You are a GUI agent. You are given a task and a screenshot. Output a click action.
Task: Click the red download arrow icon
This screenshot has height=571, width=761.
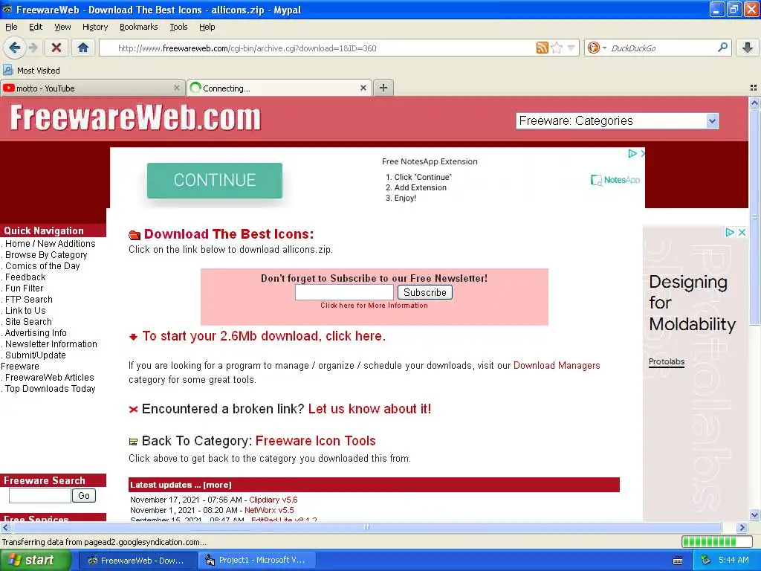click(134, 337)
